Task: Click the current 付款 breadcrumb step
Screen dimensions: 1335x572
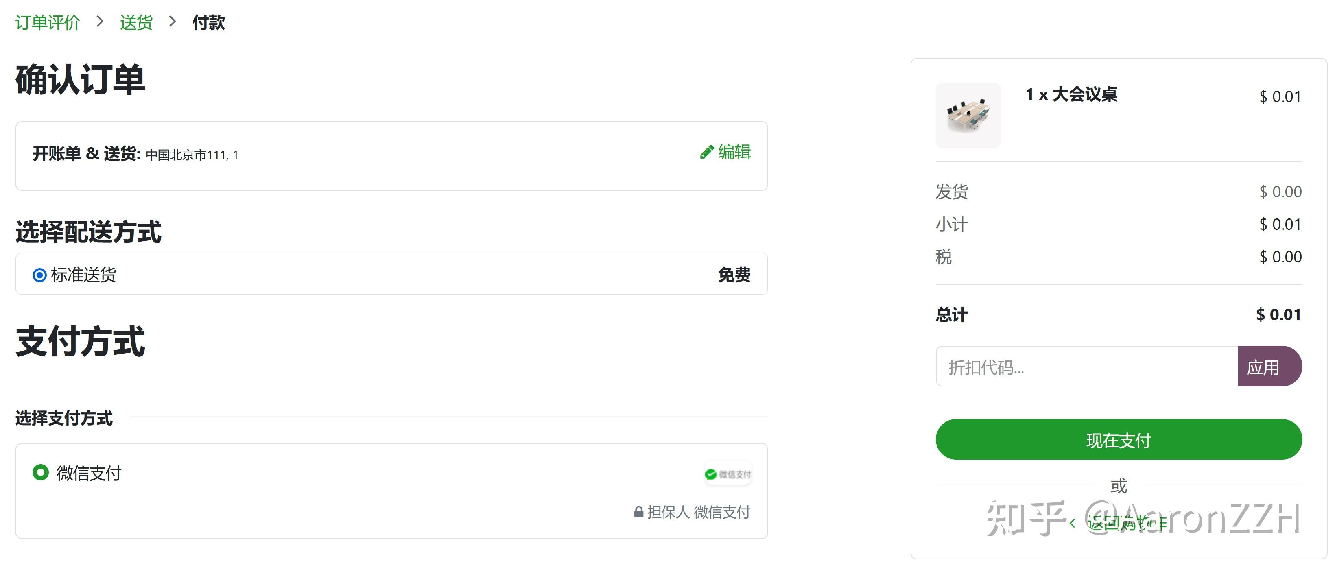Action: tap(209, 22)
